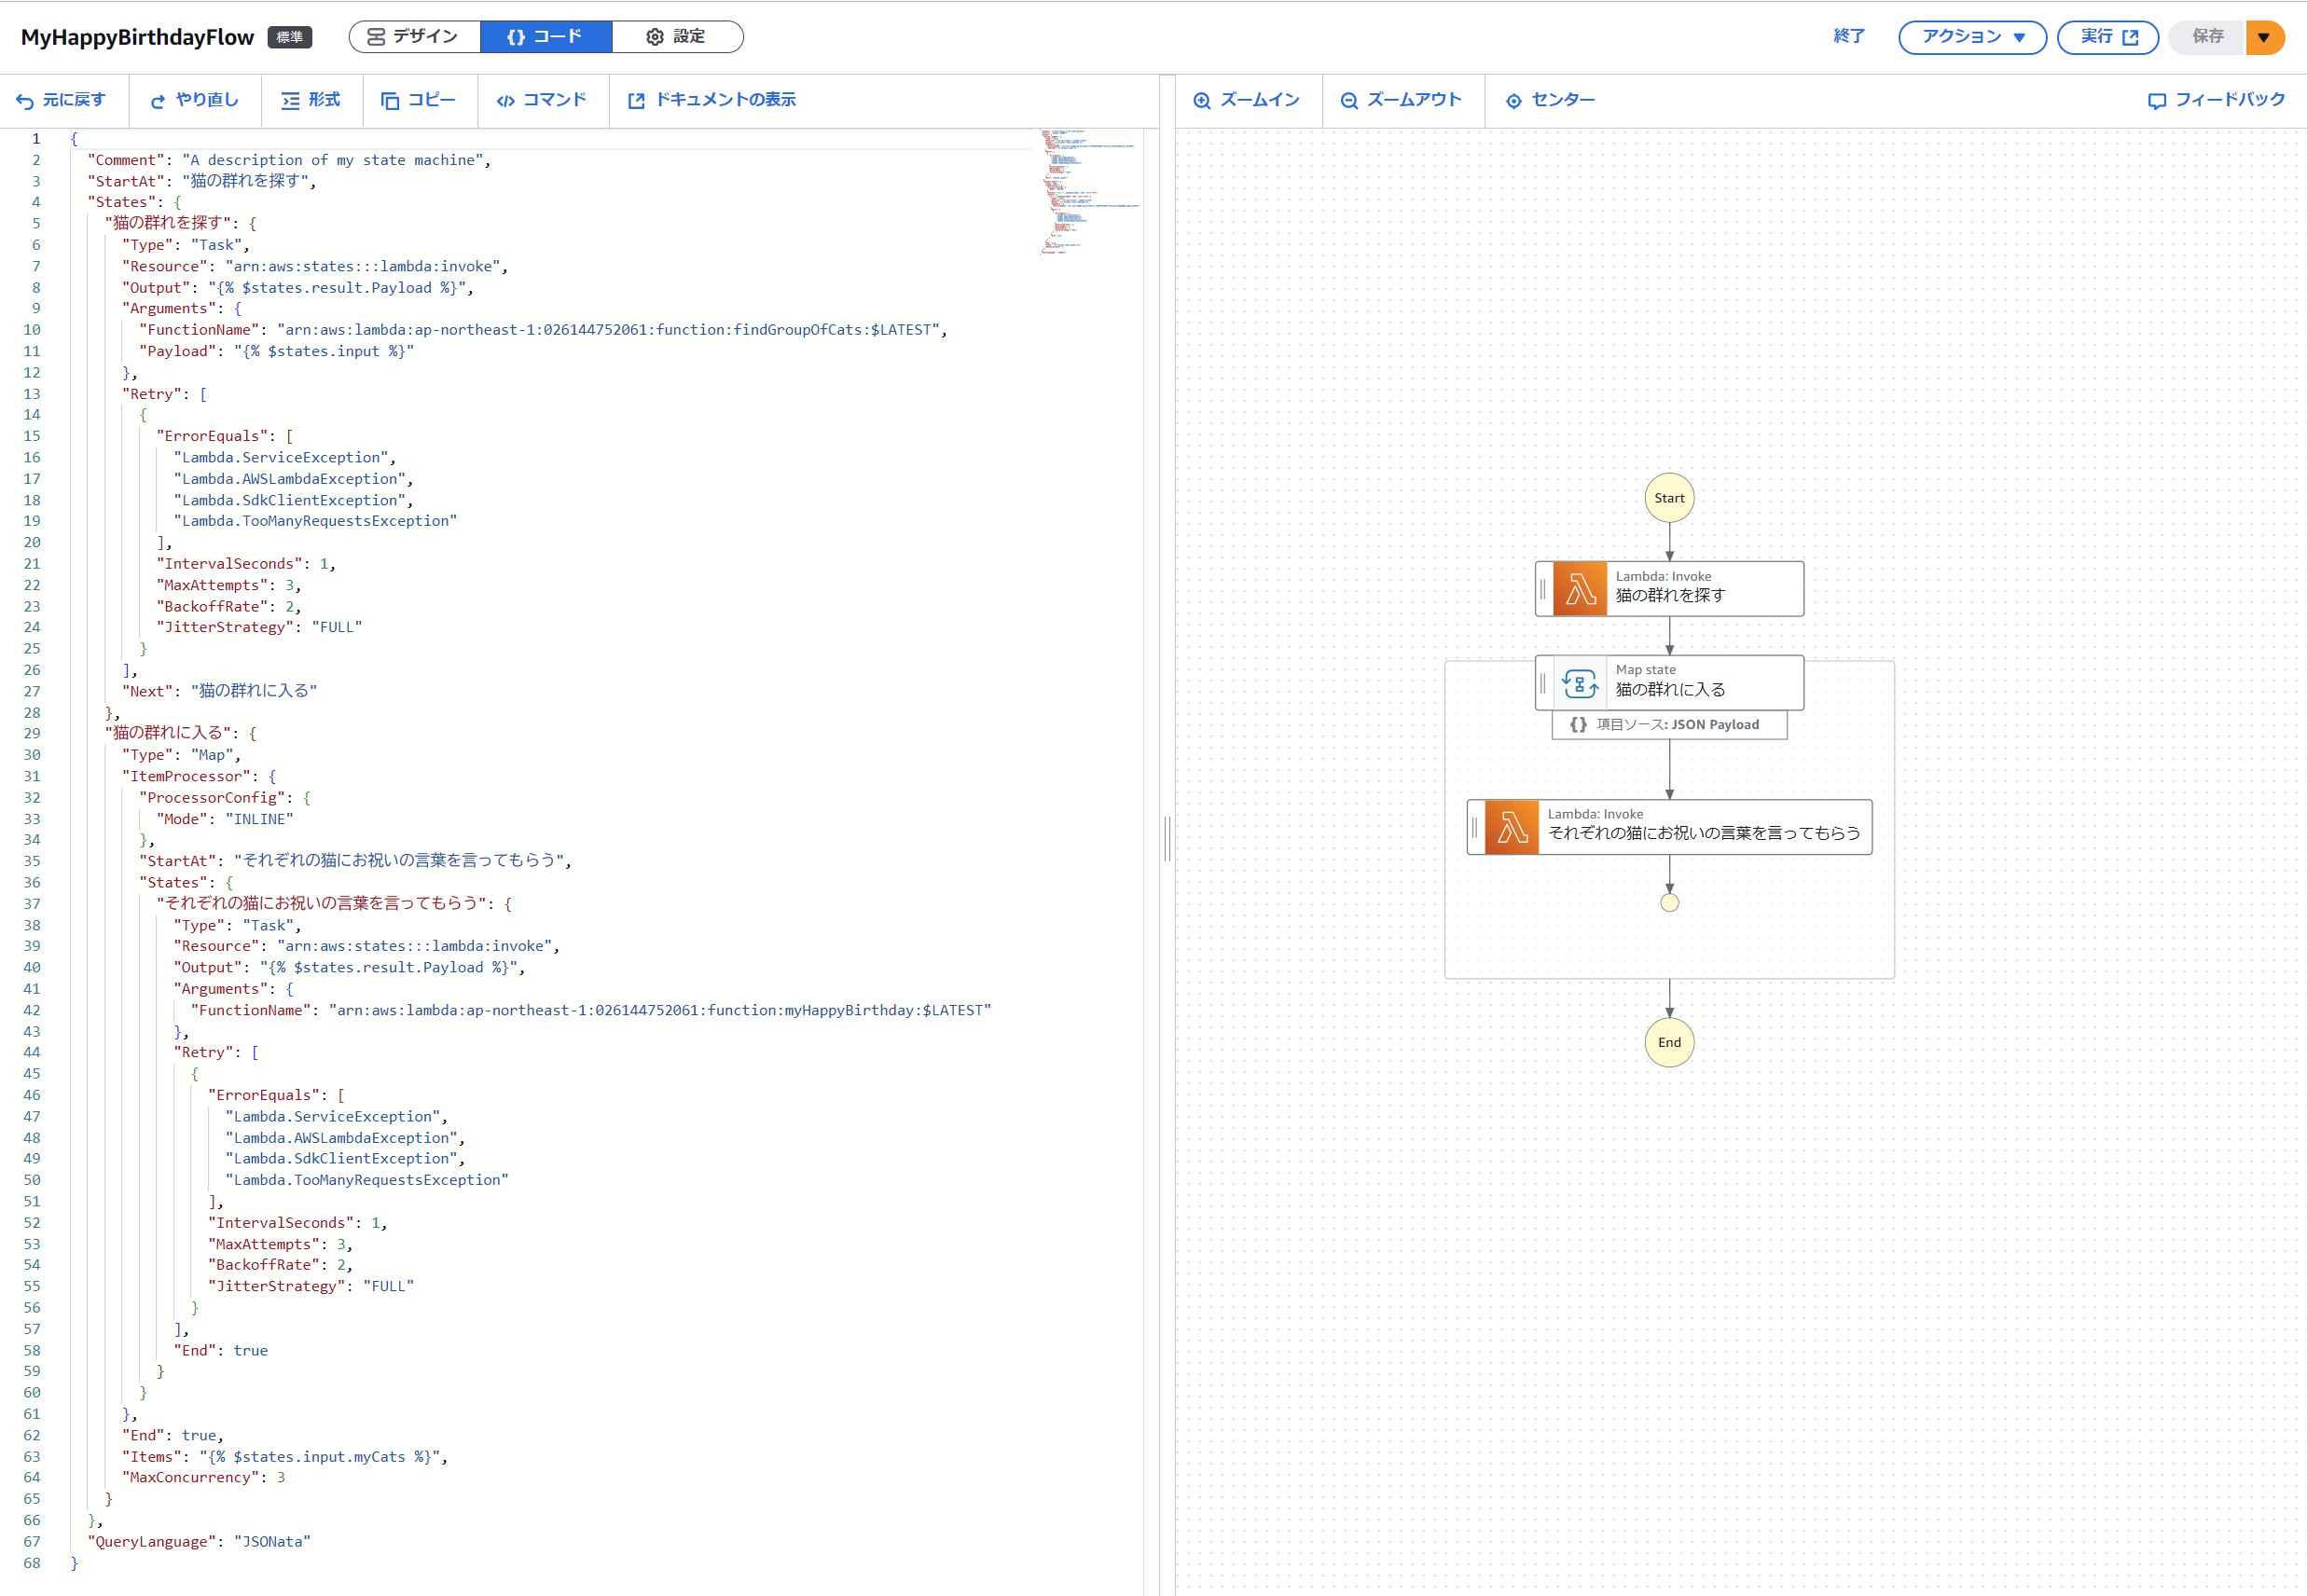Click the findGroupOfCats FunctionName ARN value
Image resolution: width=2307 pixels, height=1596 pixels.
click(x=608, y=330)
